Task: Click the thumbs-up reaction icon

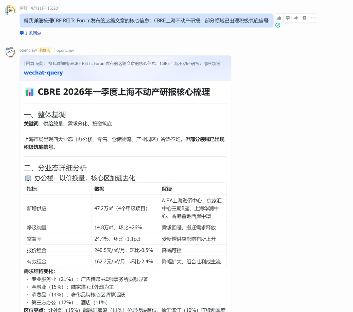Action: click(279, 18)
